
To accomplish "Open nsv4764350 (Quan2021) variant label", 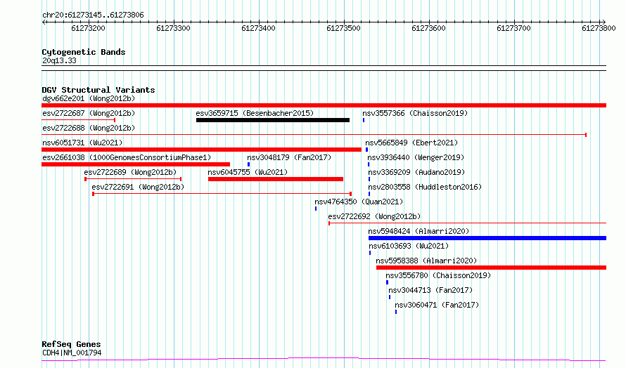I will [x=359, y=202].
